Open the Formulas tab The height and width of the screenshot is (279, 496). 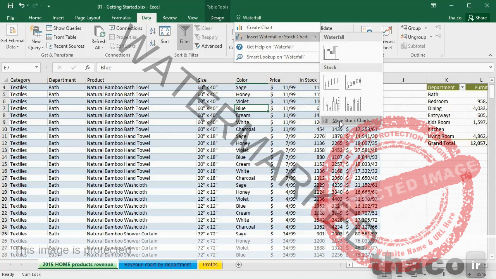coord(121,17)
